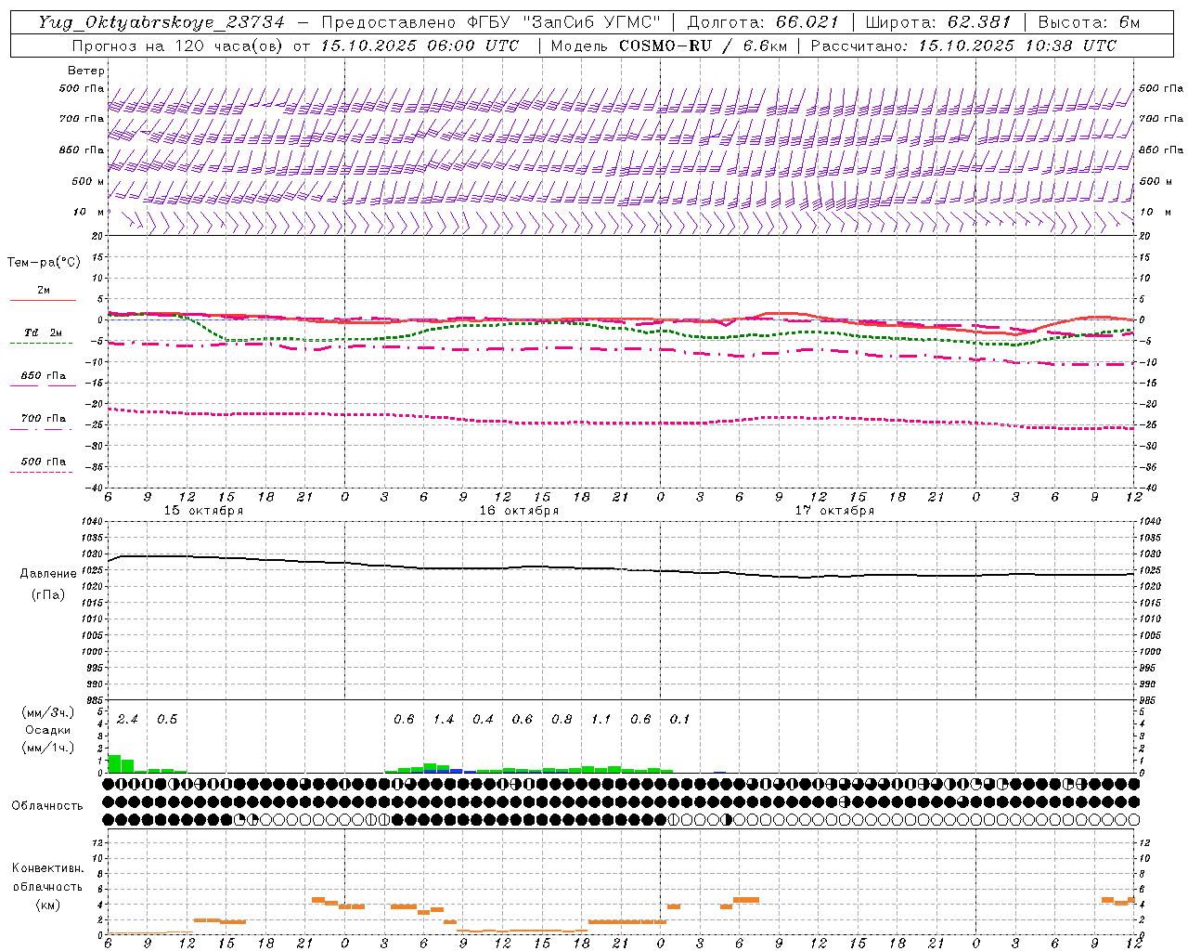Click the 16 октября date label

(519, 511)
